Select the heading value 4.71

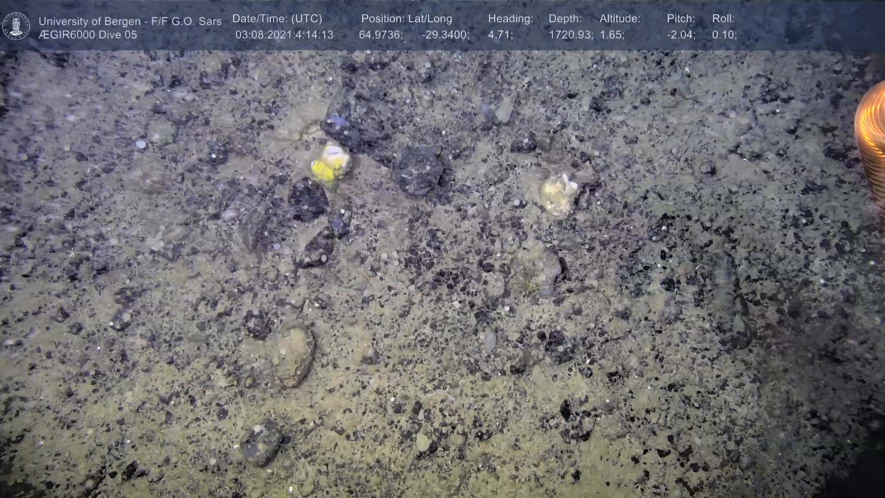pos(500,35)
